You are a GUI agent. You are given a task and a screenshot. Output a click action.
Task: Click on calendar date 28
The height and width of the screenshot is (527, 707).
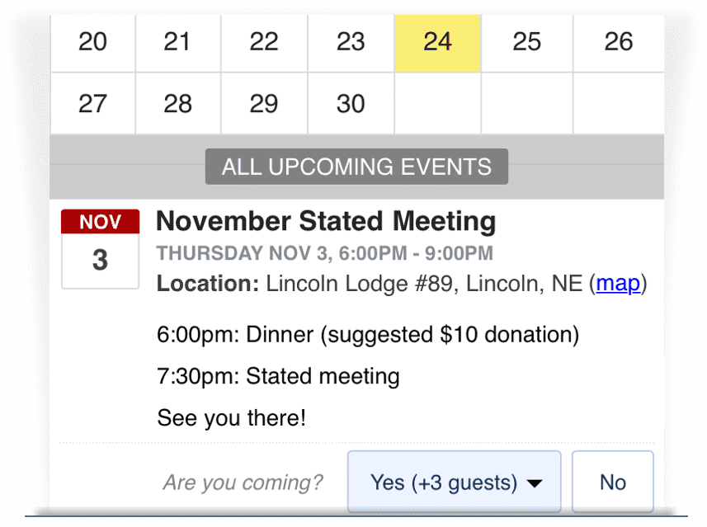point(177,104)
